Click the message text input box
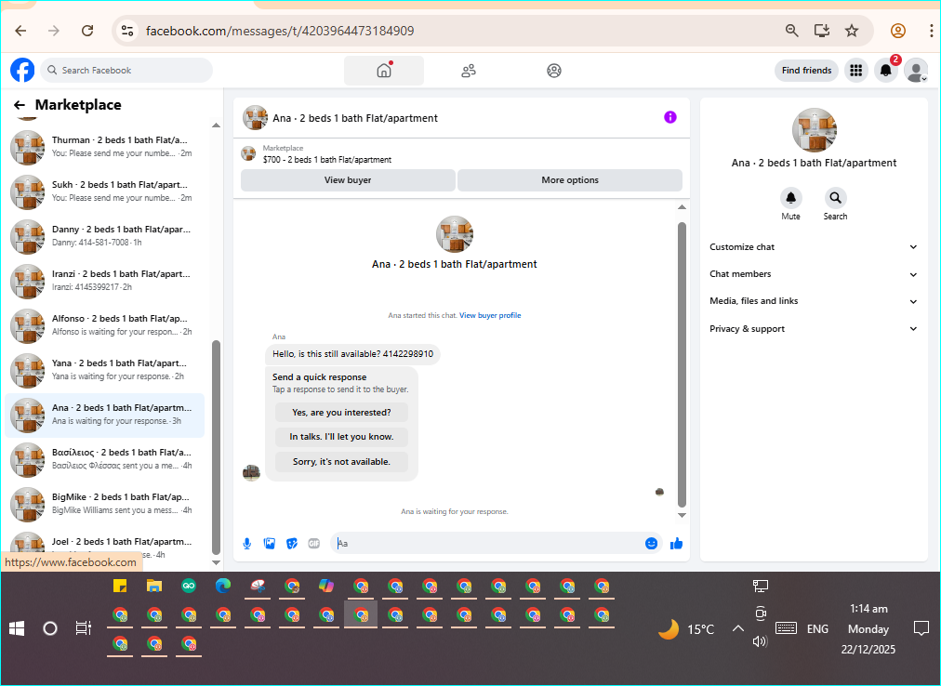 (486, 543)
